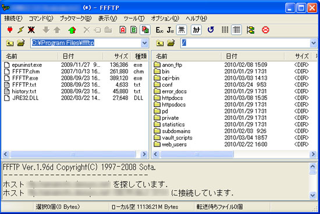Click local pane horizontal scrollbar thumb
Image resolution: width=320 pixels, height=214 pixels.
73,154
